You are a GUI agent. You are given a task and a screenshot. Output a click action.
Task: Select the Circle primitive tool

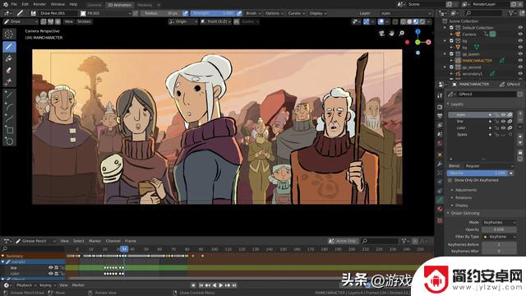point(9,141)
